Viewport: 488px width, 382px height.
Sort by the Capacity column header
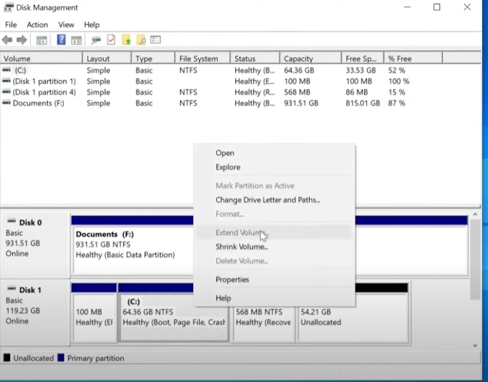point(298,59)
